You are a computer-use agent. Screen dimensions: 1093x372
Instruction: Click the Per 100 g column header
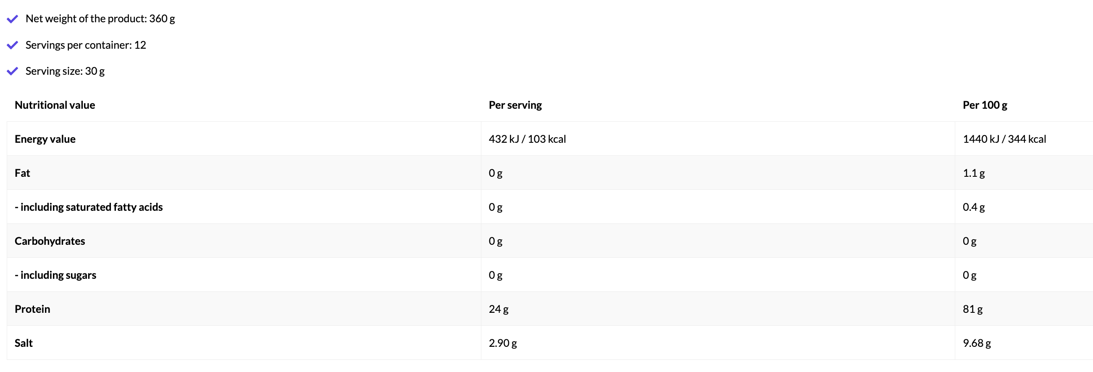tap(984, 105)
